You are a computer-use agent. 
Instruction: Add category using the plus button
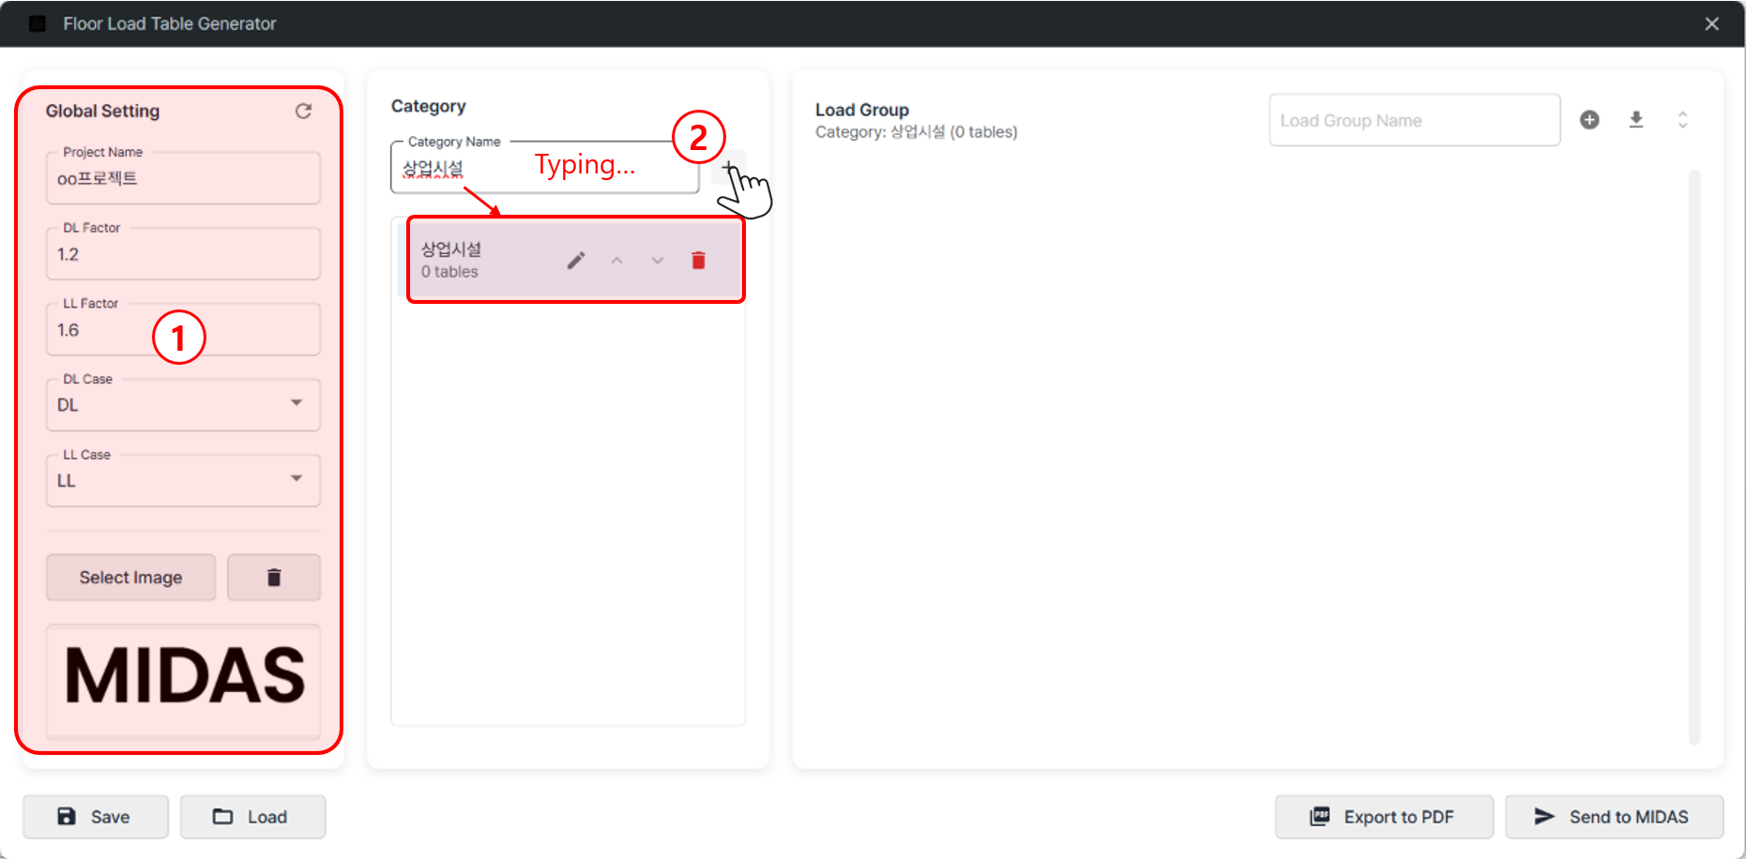pos(728,168)
